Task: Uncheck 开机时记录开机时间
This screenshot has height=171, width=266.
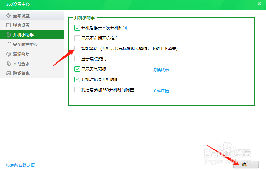Action: click(x=77, y=79)
